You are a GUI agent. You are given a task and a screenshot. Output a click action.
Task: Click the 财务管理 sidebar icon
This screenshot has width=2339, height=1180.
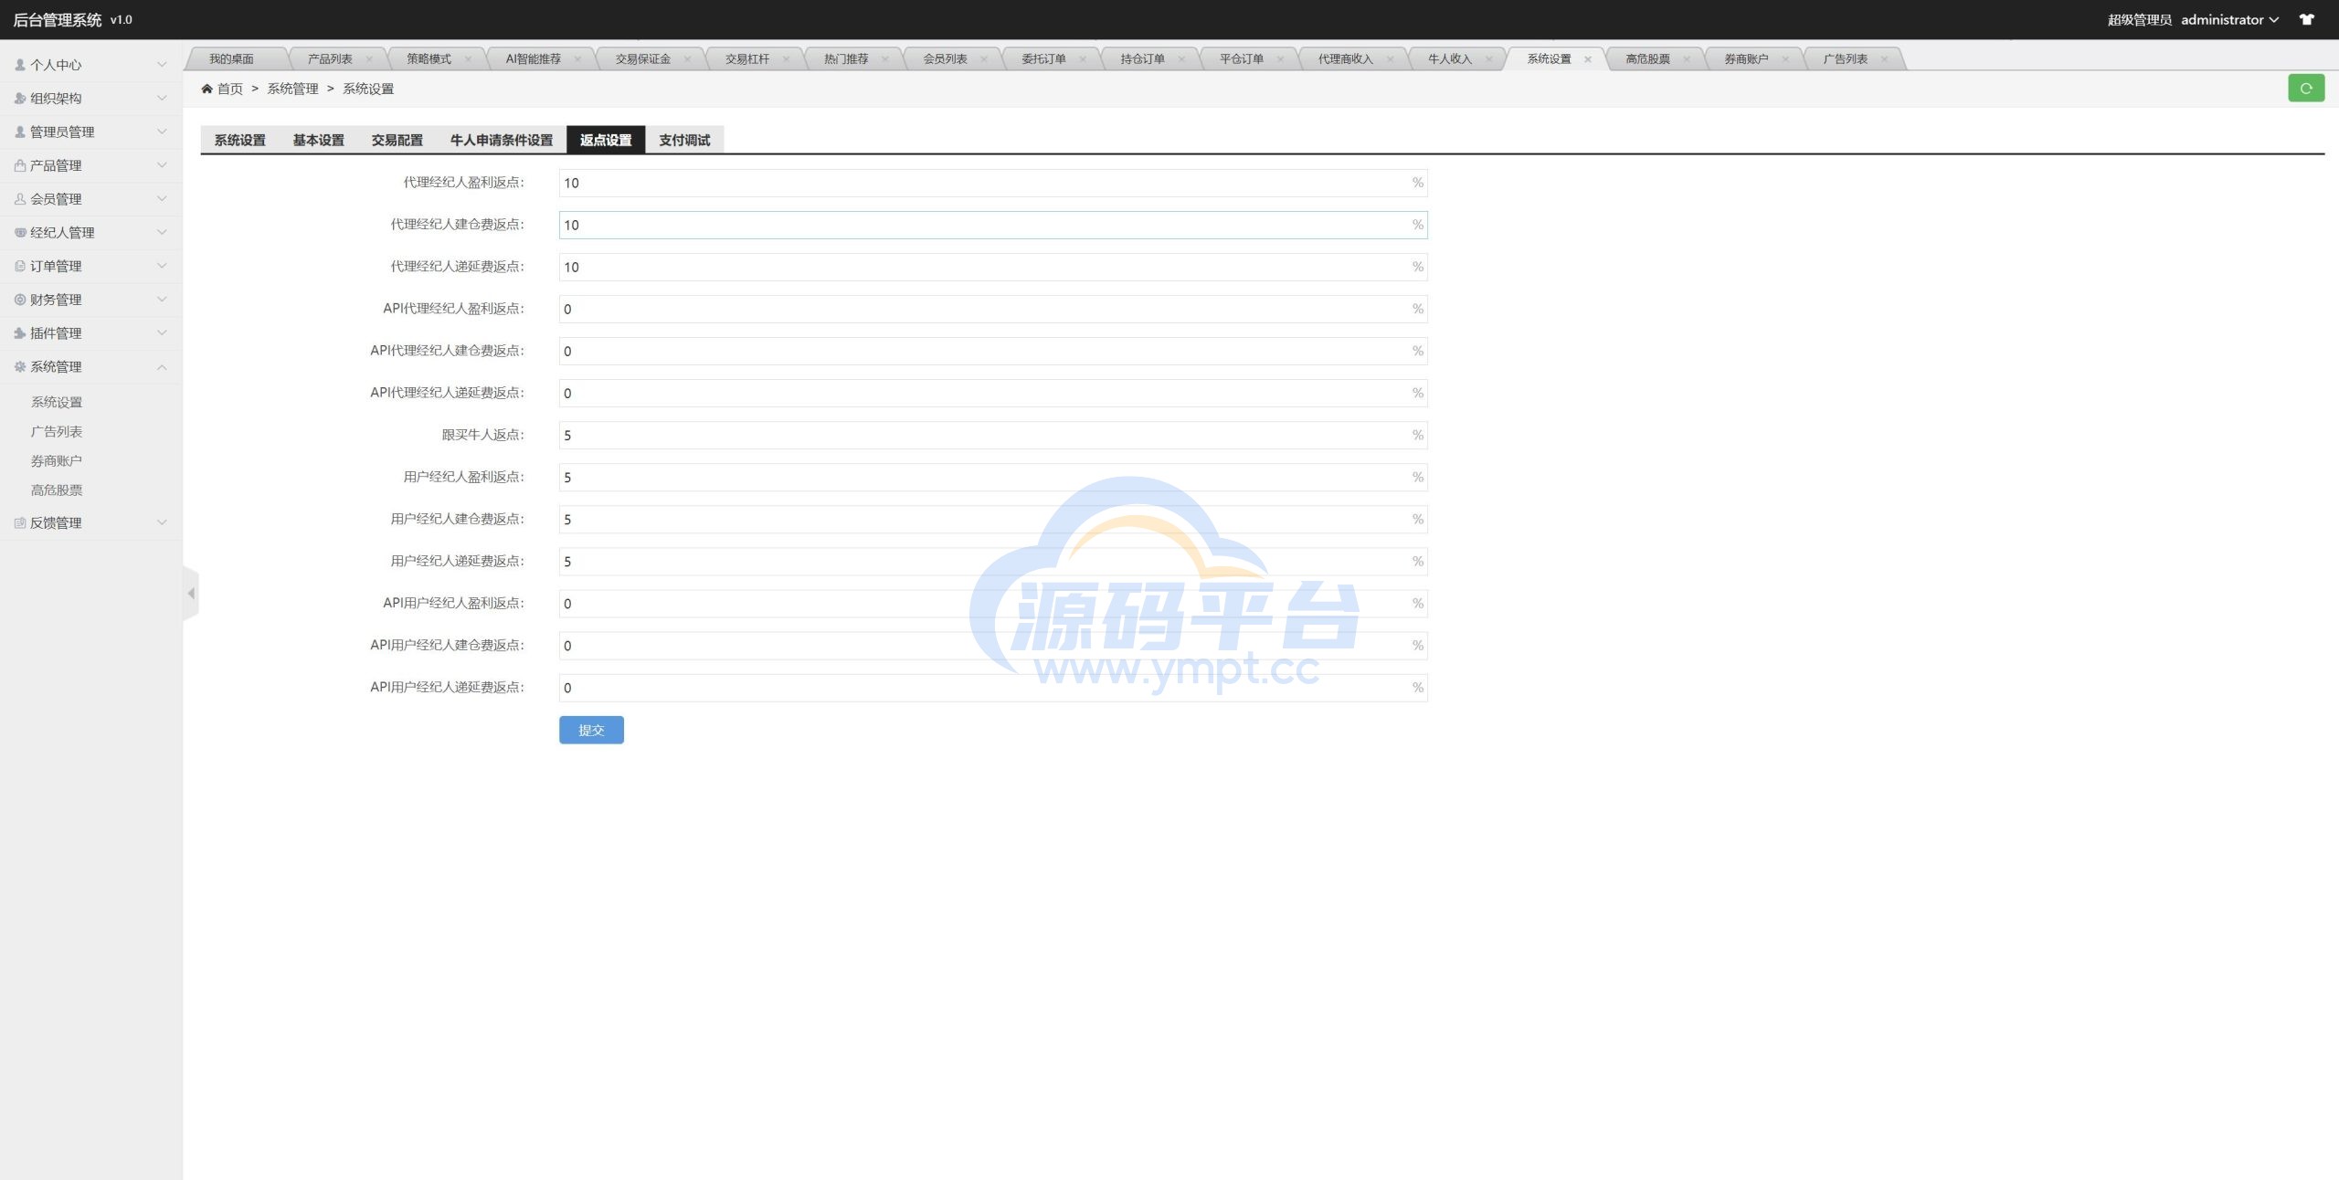20,300
